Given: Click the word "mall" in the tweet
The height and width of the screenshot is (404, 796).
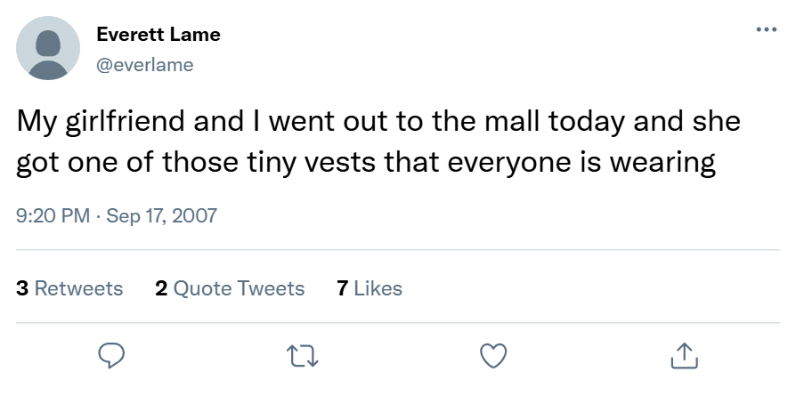Looking at the screenshot, I should [509, 121].
